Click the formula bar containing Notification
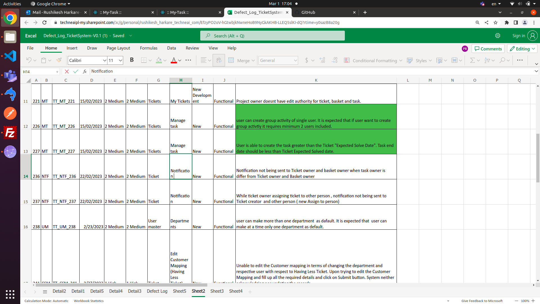 click(311, 71)
